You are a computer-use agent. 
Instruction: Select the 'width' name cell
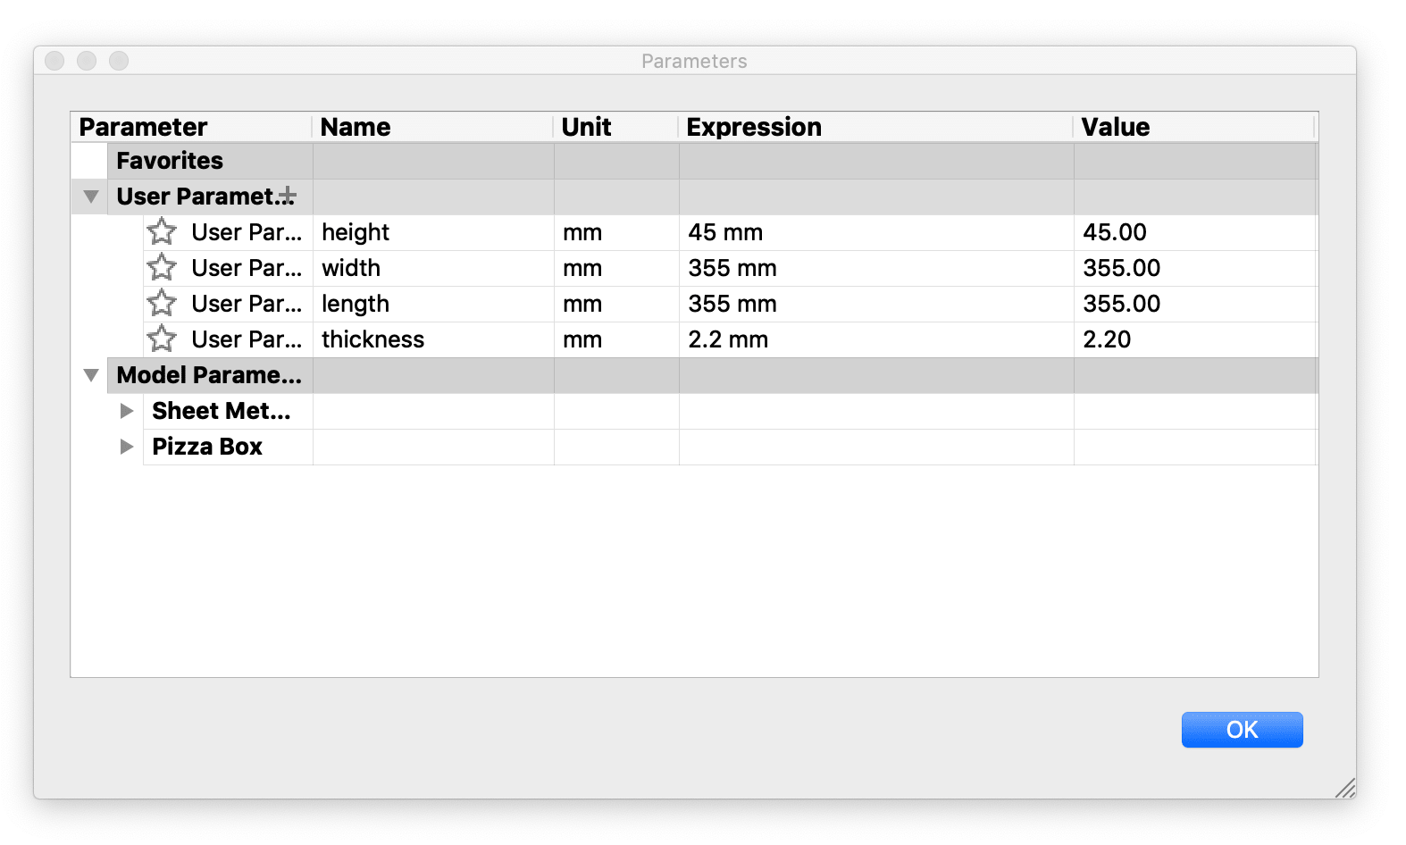(x=433, y=268)
